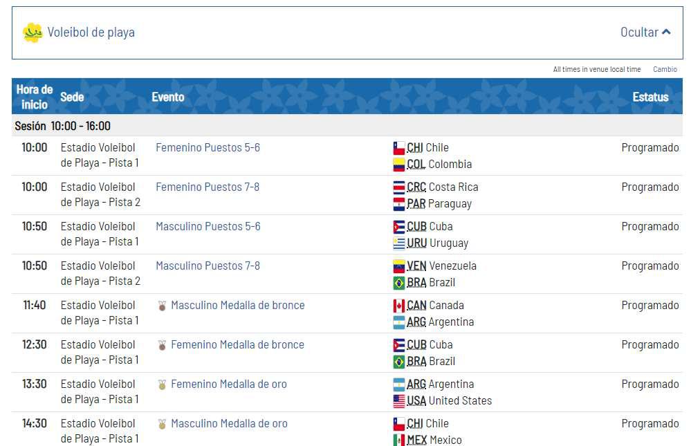Screen dimensions: 691x446
Task: Click the gold medal icon for Femenino
Action: click(162, 384)
